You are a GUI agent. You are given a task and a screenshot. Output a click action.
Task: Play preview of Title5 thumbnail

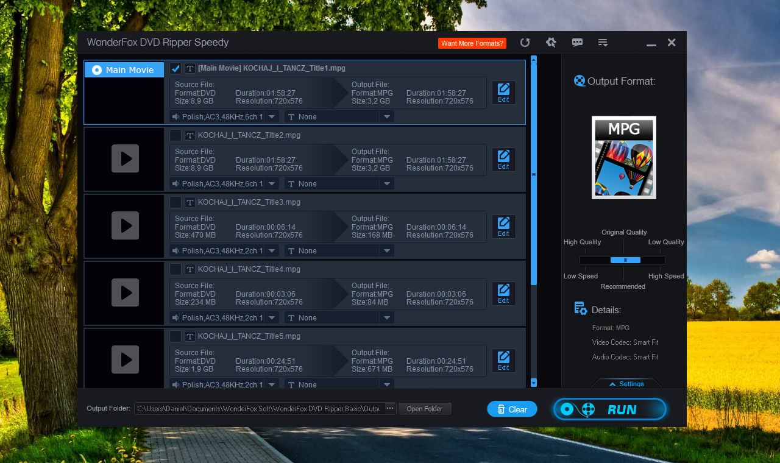(x=126, y=360)
